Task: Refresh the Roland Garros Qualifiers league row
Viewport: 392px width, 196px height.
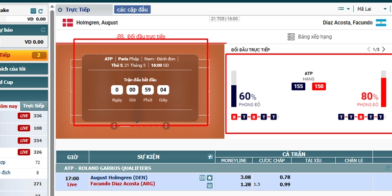Action: click(x=388, y=168)
